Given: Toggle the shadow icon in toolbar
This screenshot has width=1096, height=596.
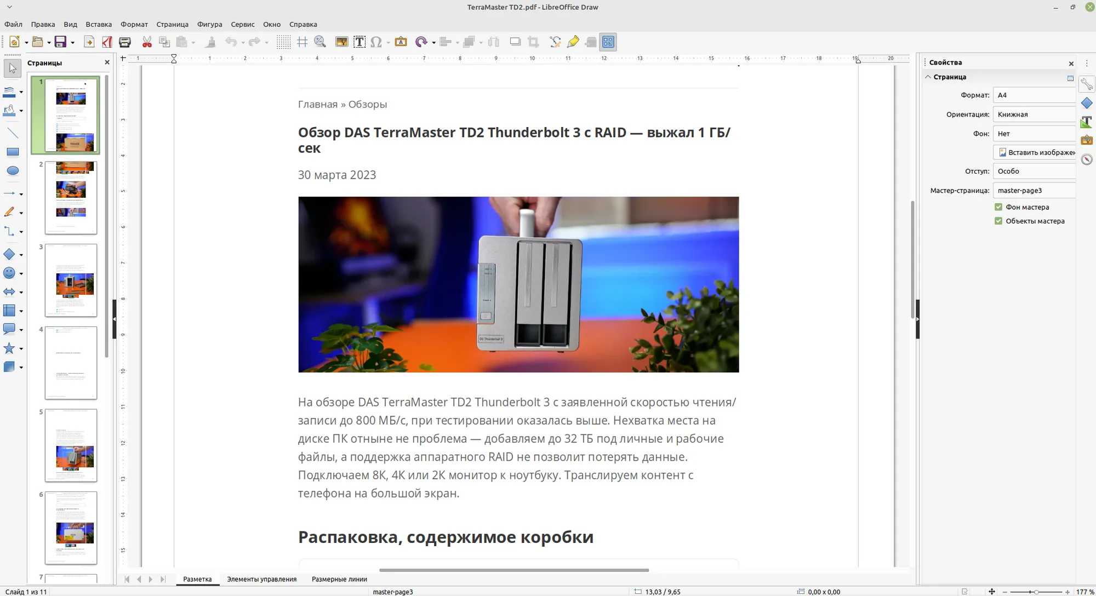Looking at the screenshot, I should point(515,42).
